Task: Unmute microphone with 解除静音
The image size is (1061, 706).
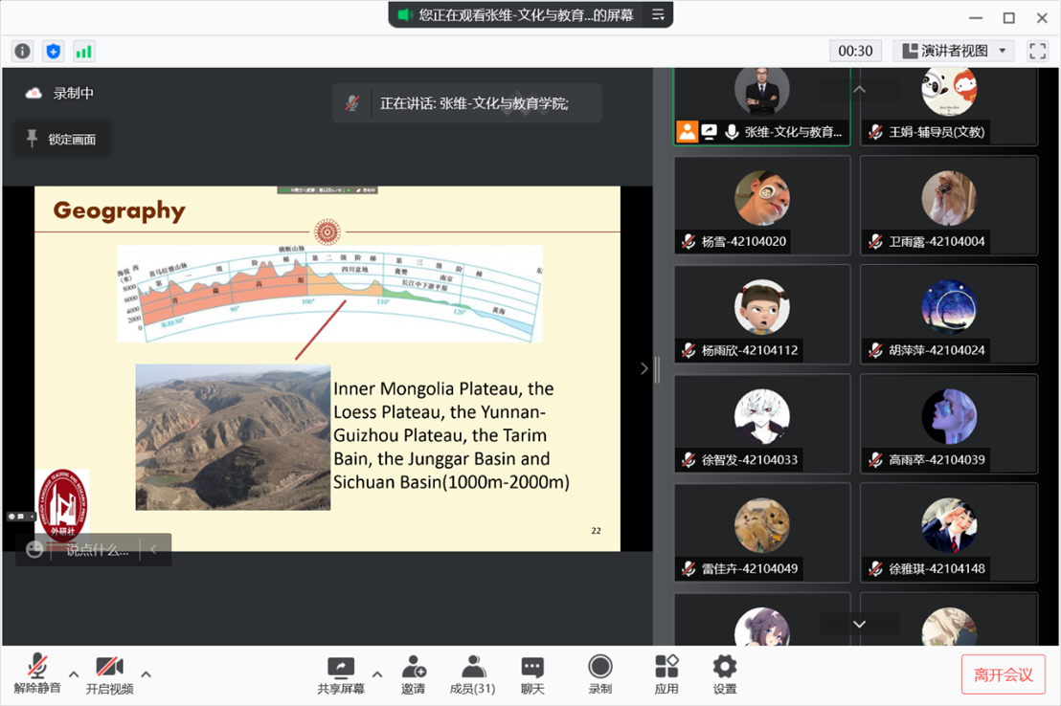Action: (37, 673)
